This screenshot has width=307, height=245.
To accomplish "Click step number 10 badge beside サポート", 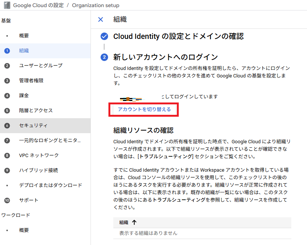I will coord(7,200).
